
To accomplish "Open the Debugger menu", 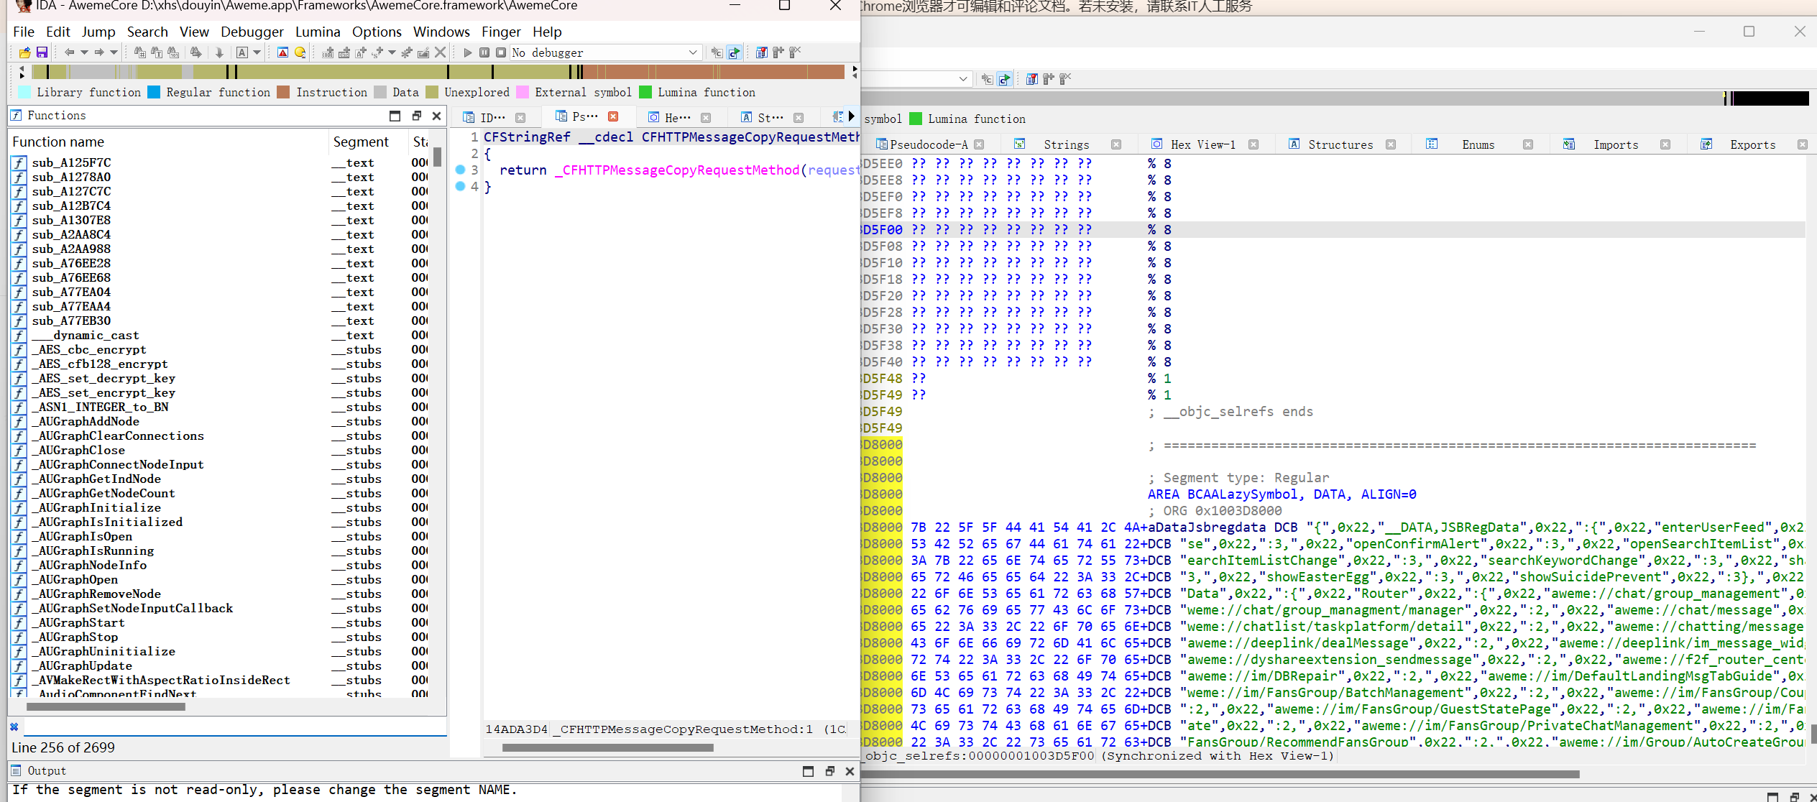I will 252,32.
